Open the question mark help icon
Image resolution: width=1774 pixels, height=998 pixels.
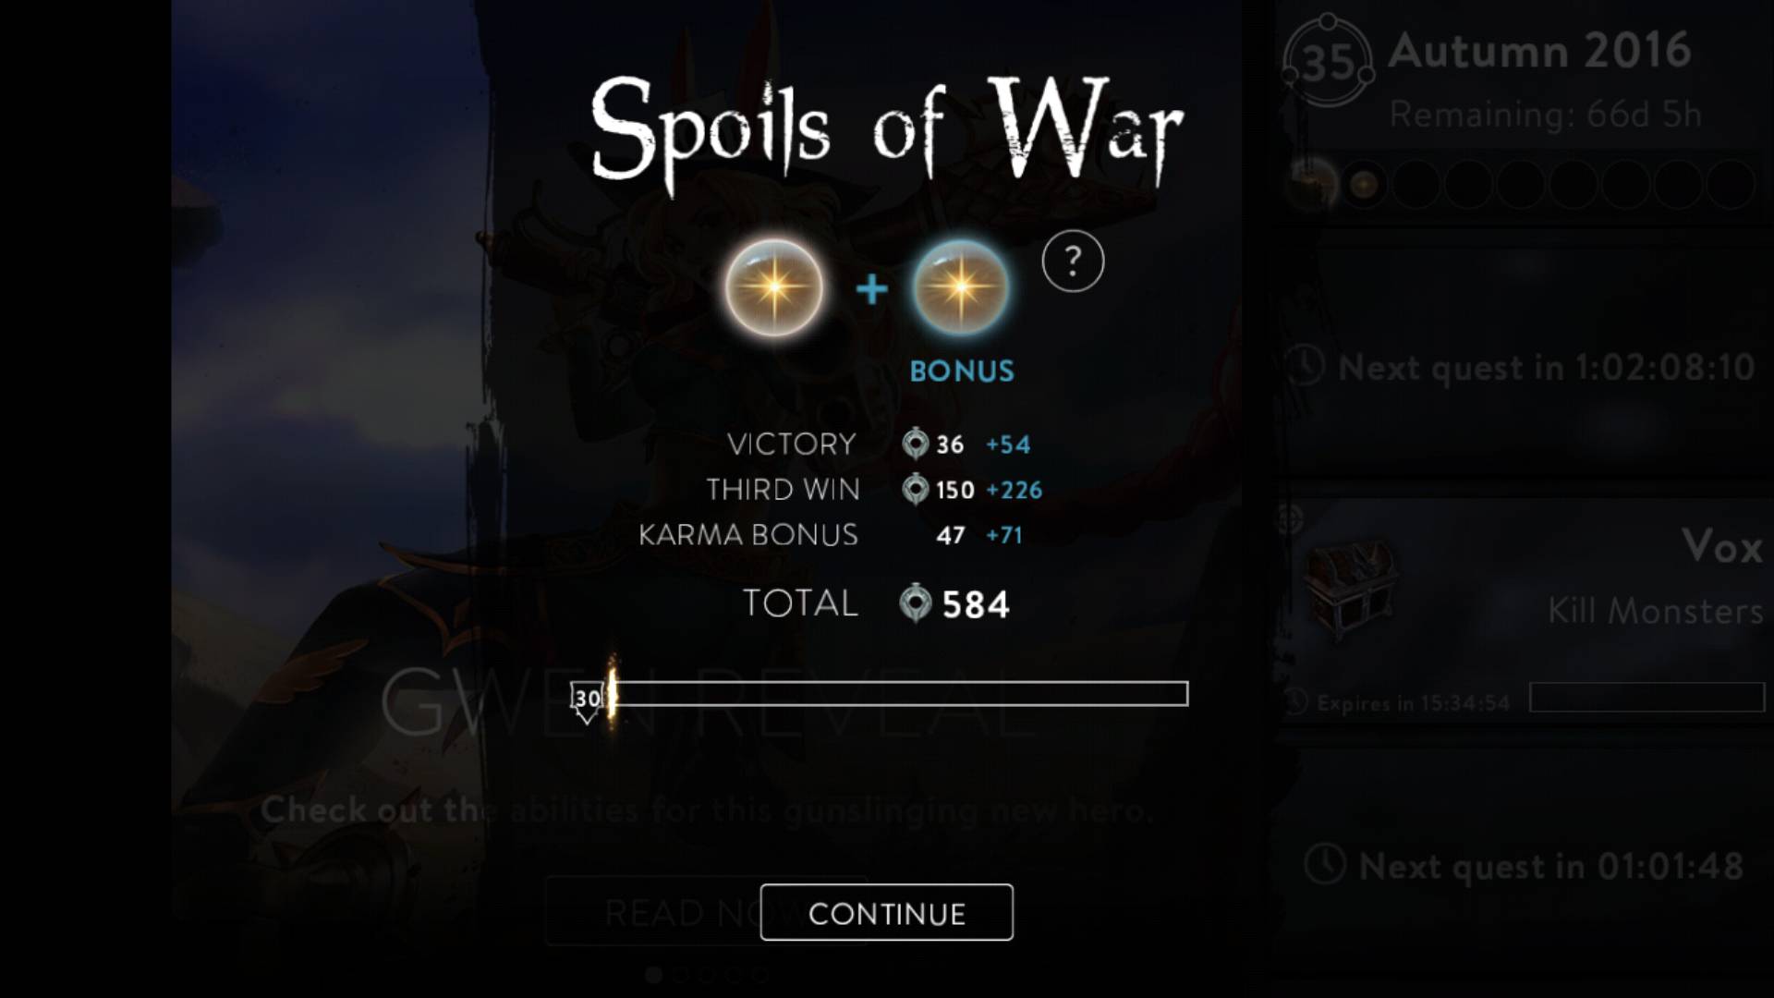[1073, 262]
